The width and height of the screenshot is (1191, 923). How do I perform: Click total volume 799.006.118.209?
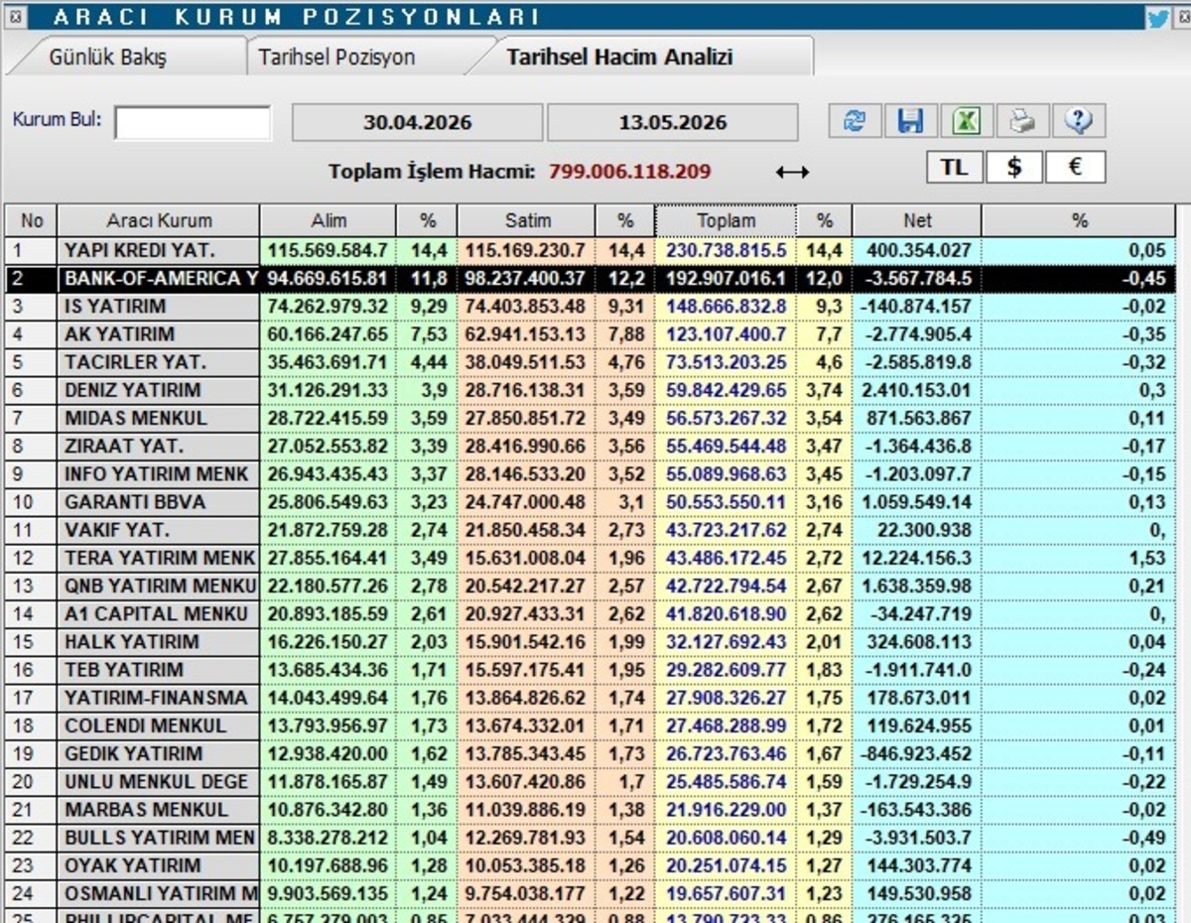click(x=630, y=172)
